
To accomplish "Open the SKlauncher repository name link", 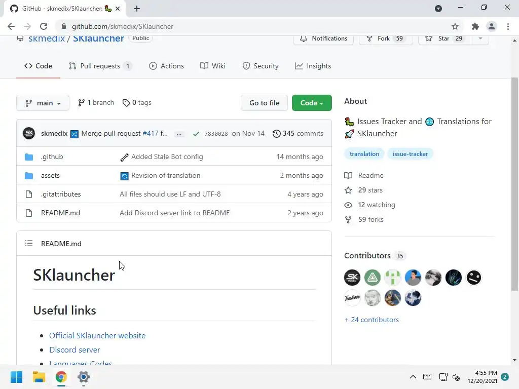I will pos(98,38).
